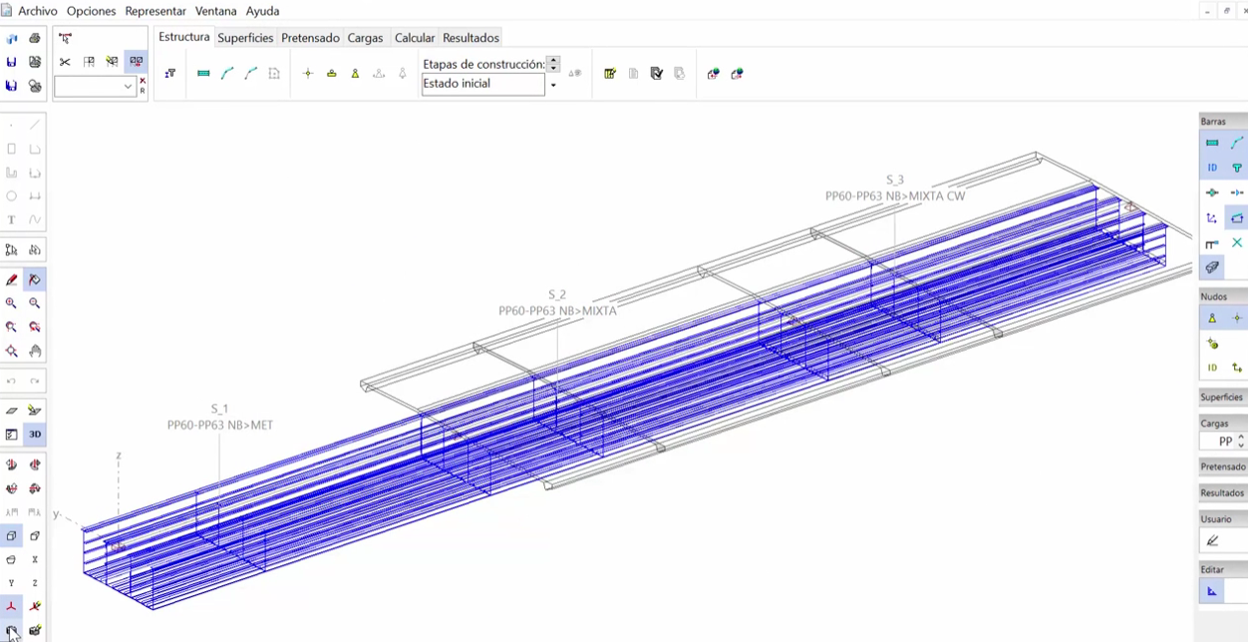Open the Estado inicial dropdown arrow
Image resolution: width=1248 pixels, height=642 pixels.
[553, 86]
